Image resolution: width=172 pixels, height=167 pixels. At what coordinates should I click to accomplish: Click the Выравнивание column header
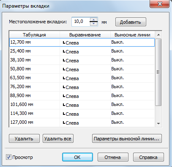coord(85,35)
